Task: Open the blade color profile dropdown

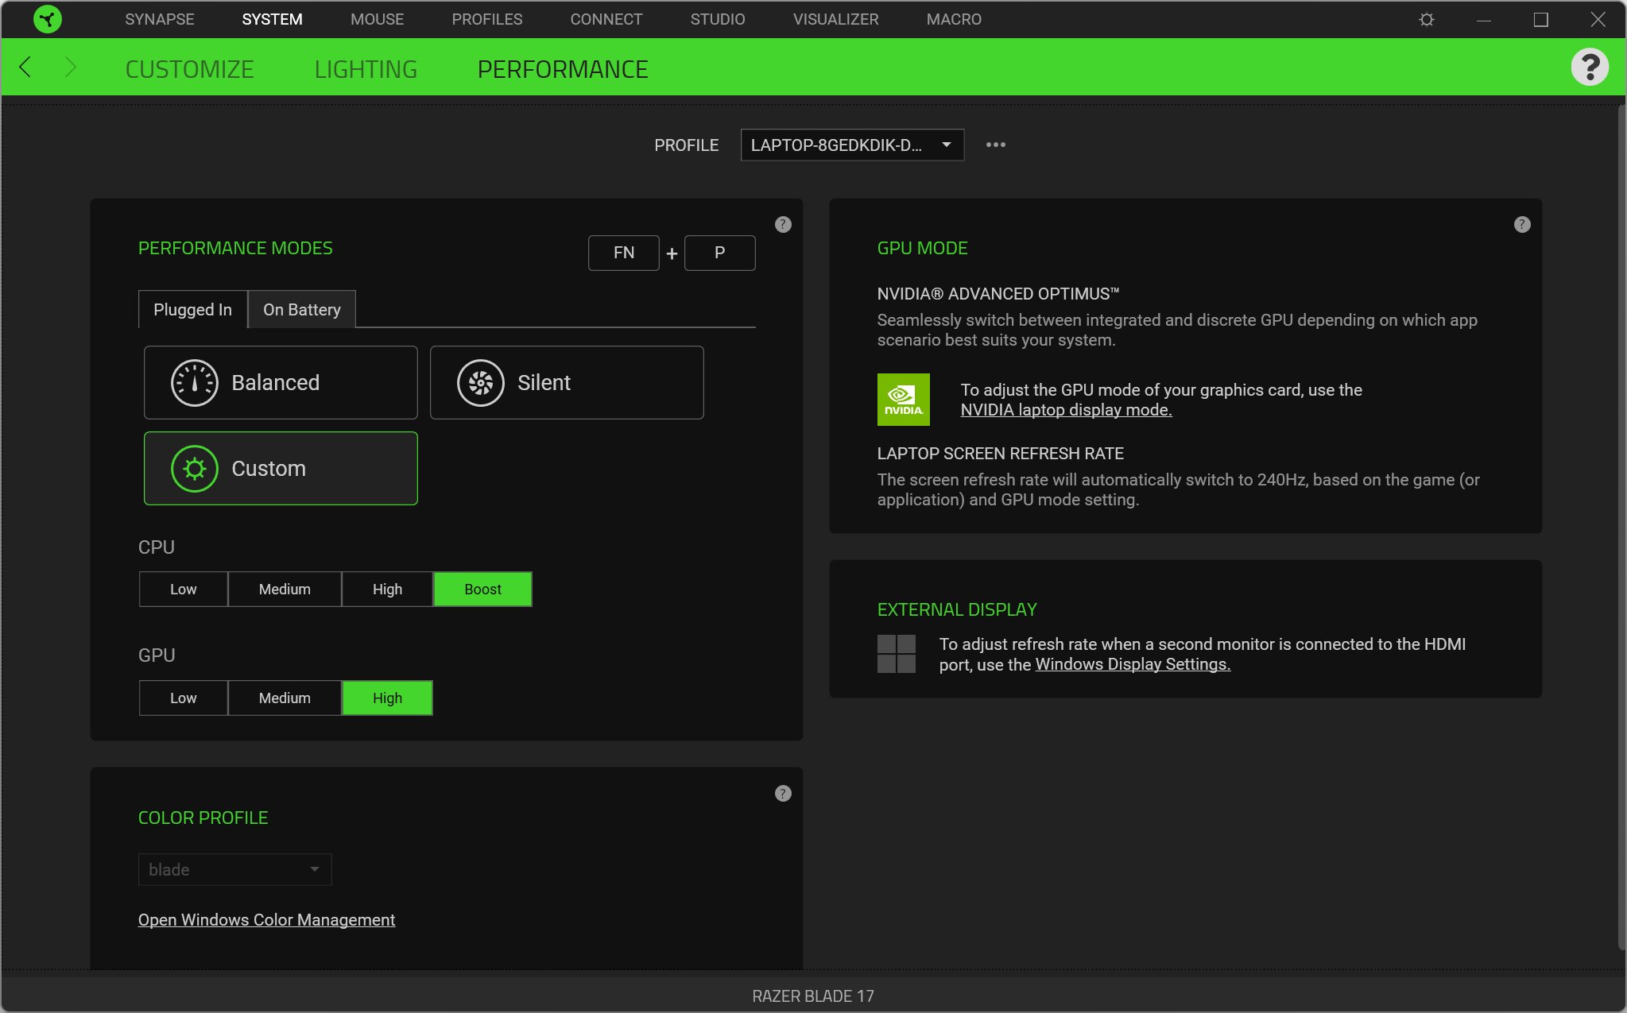Action: click(234, 870)
